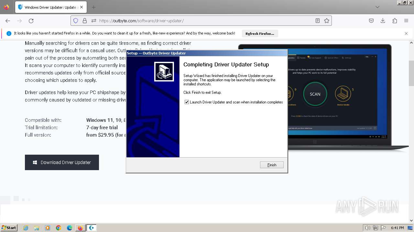Open tracking protection shield icon

tap(76, 21)
